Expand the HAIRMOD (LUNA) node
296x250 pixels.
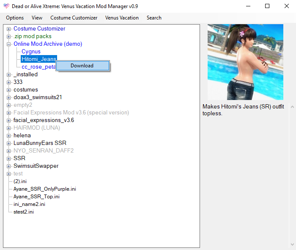pos(8,128)
